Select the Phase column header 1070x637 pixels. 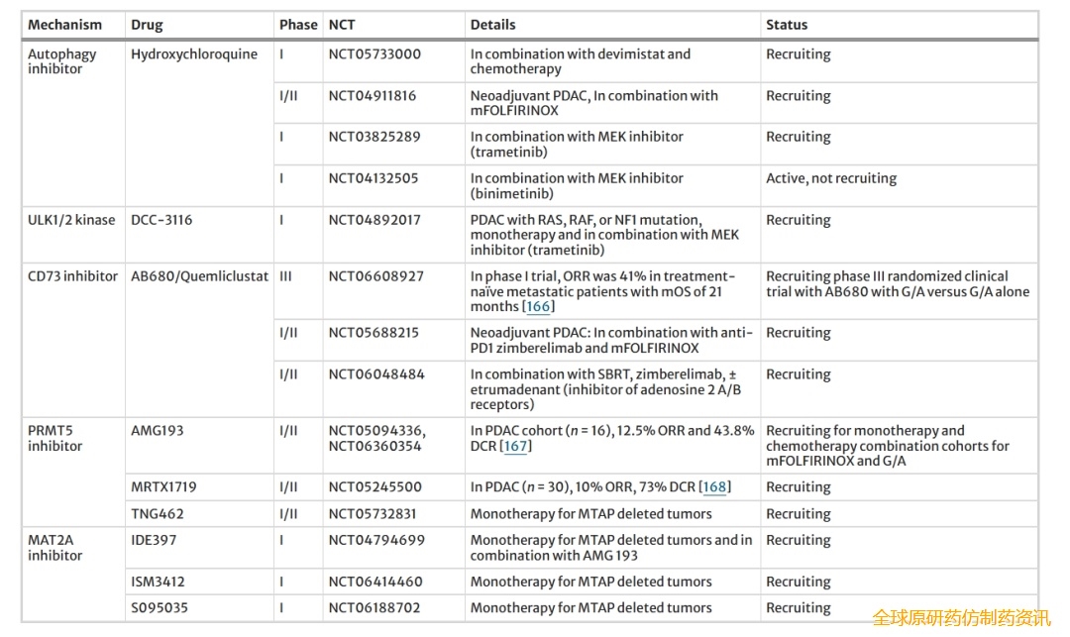(x=298, y=25)
